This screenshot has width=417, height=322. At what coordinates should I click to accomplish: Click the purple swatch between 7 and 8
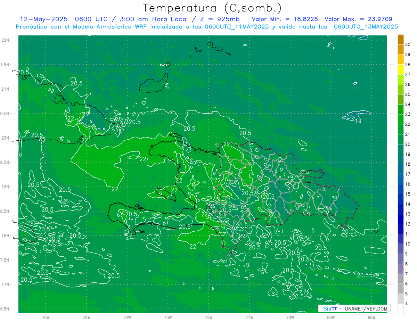coord(401,269)
